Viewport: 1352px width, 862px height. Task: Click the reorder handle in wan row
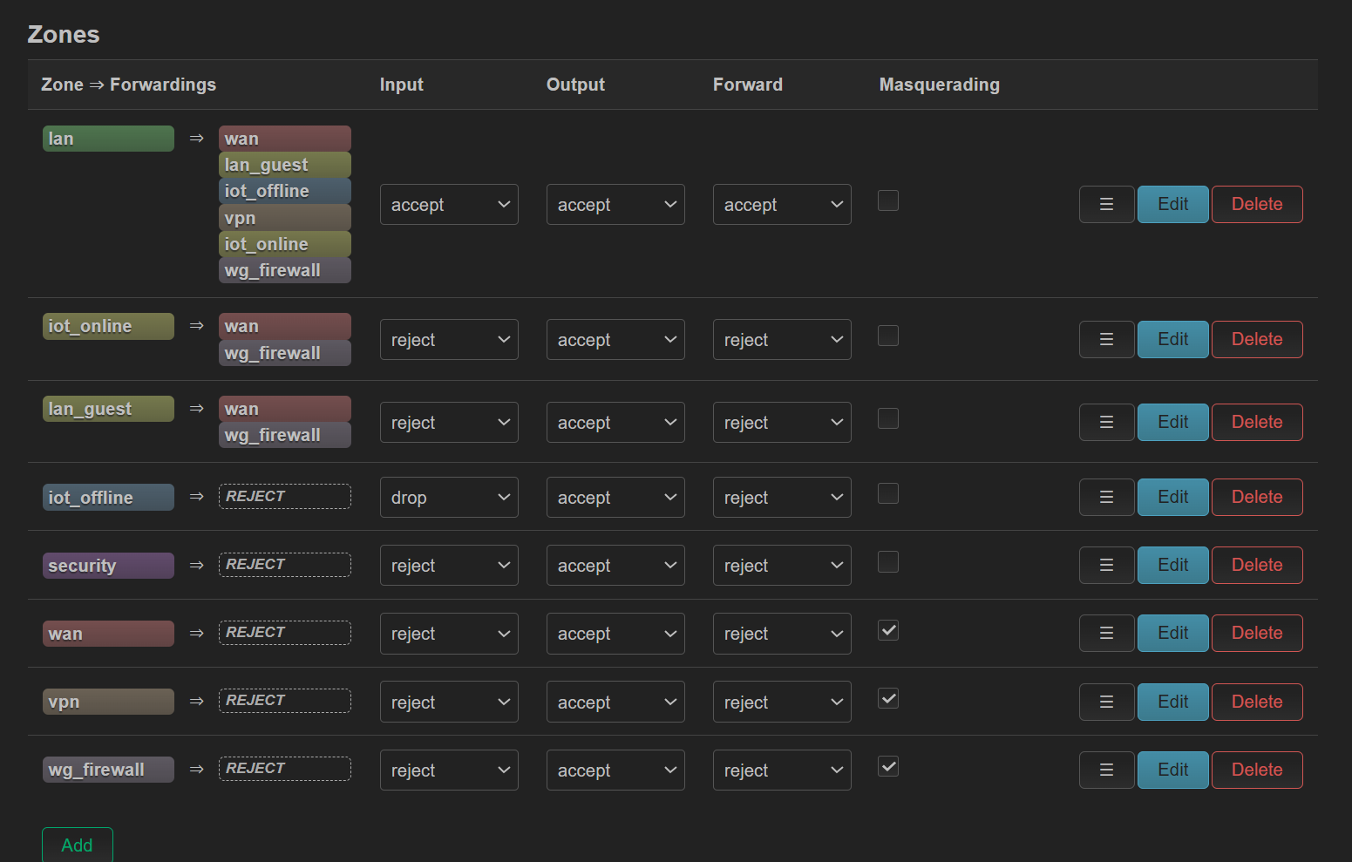coord(1106,633)
